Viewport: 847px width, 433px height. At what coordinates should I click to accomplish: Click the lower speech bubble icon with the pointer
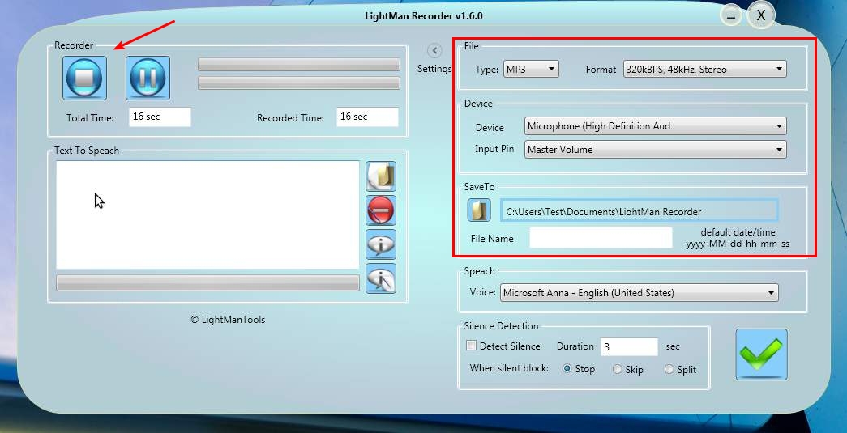point(381,278)
